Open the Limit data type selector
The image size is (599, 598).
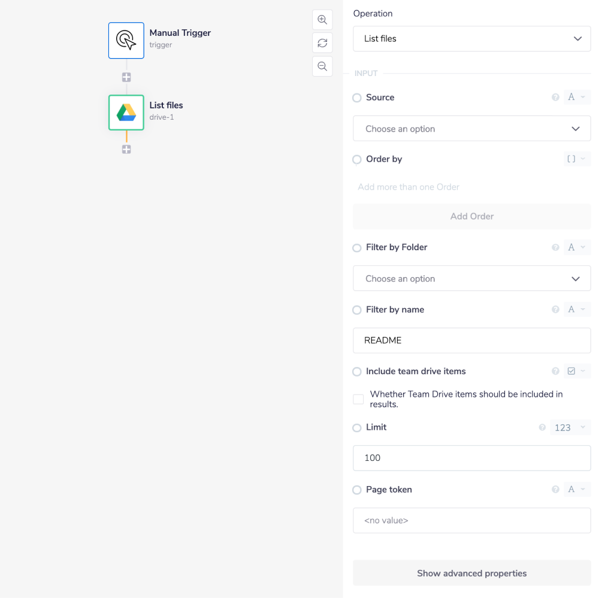570,427
